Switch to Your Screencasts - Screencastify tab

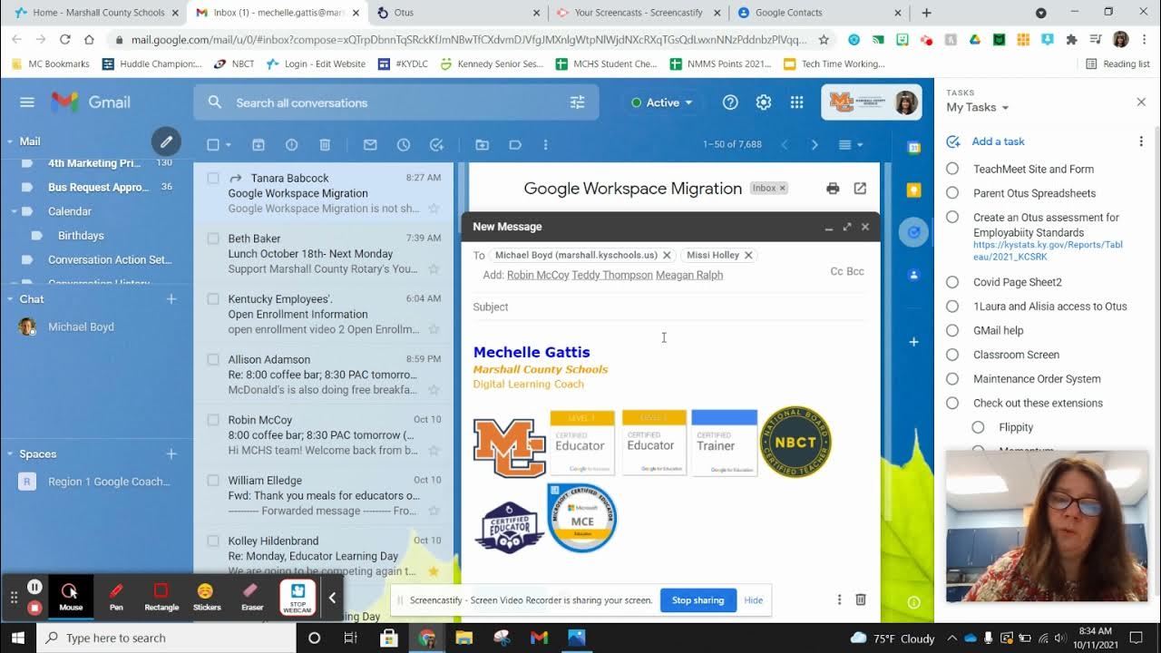pos(638,13)
